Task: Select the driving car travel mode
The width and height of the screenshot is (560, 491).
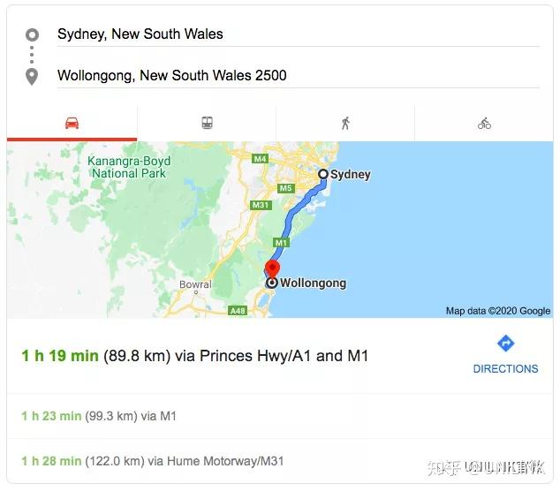Action: coord(72,124)
